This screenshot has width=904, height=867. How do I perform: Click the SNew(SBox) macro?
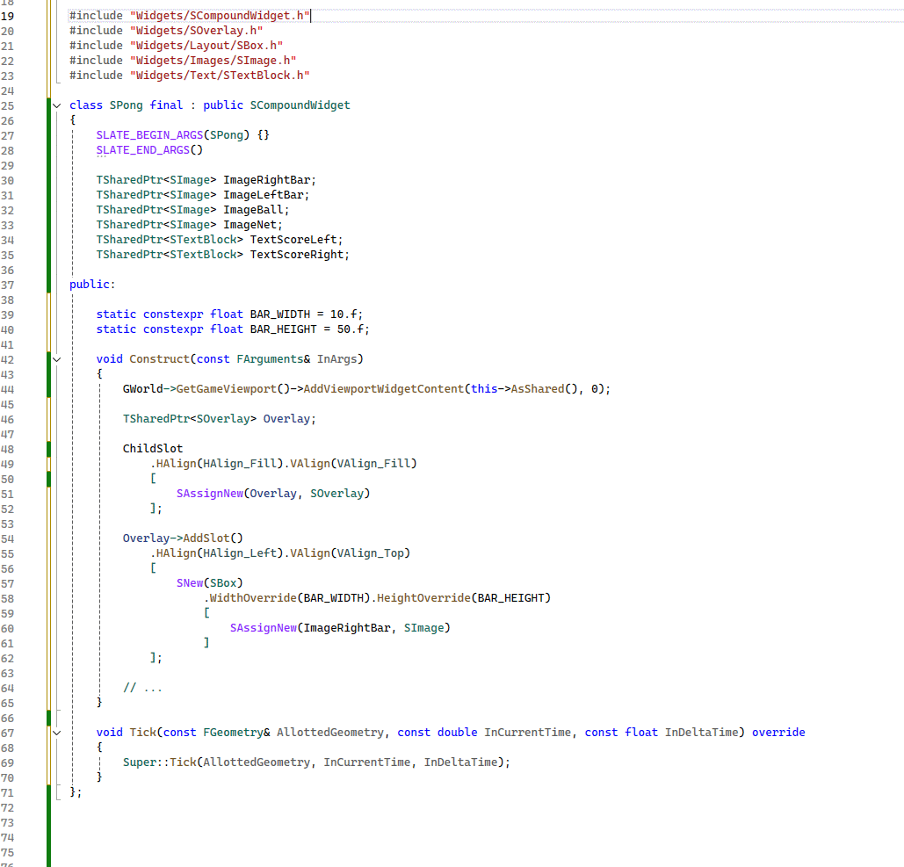210,583
